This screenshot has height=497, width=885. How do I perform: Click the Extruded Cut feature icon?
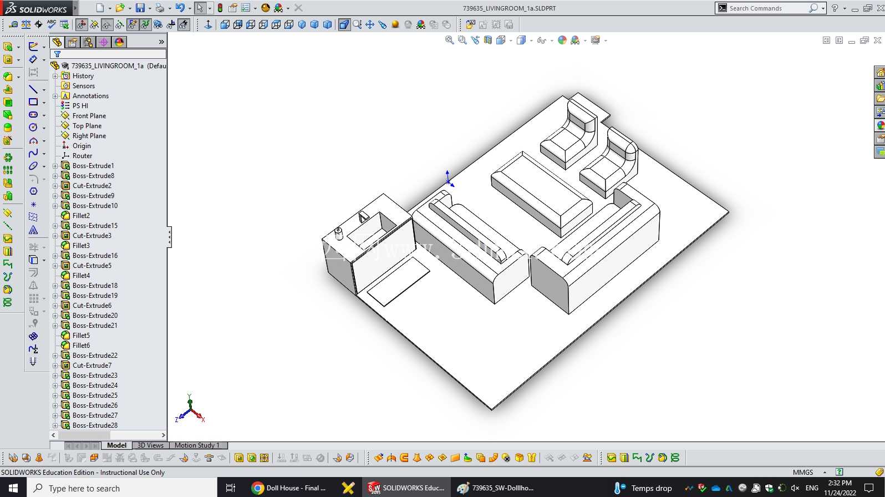[8, 59]
